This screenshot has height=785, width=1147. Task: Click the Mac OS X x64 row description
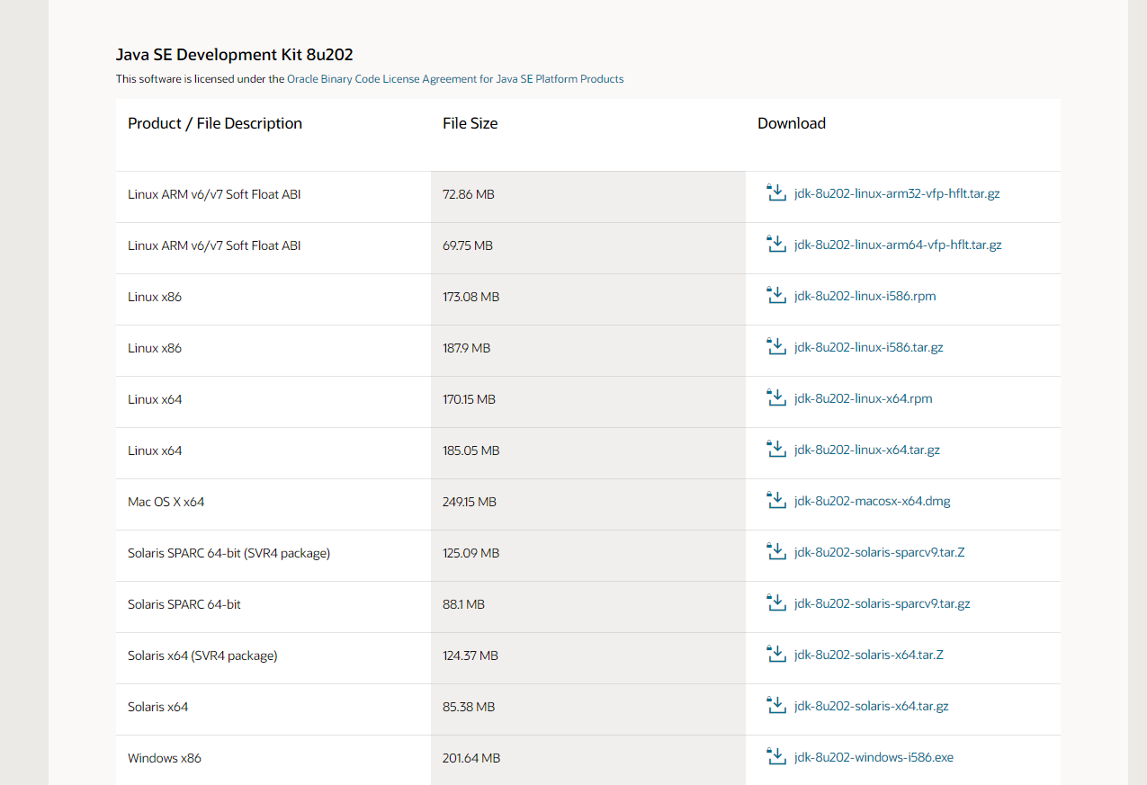[x=166, y=502]
